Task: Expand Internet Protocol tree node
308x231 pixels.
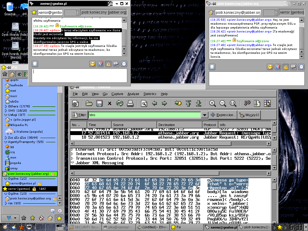Action: (72, 154)
